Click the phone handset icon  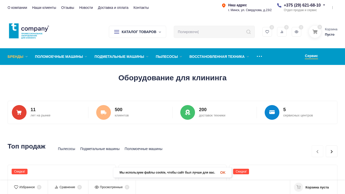279,5
